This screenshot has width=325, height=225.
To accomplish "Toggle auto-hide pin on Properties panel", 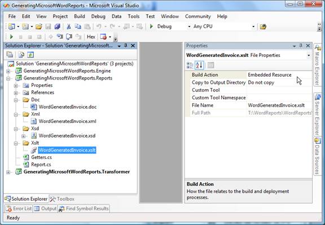I will tap(301, 46).
